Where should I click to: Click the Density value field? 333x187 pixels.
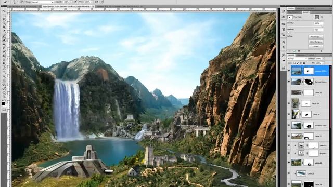pyautogui.click(x=318, y=23)
